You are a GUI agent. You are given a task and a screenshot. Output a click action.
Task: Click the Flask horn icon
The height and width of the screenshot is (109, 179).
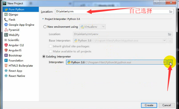[6, 20]
